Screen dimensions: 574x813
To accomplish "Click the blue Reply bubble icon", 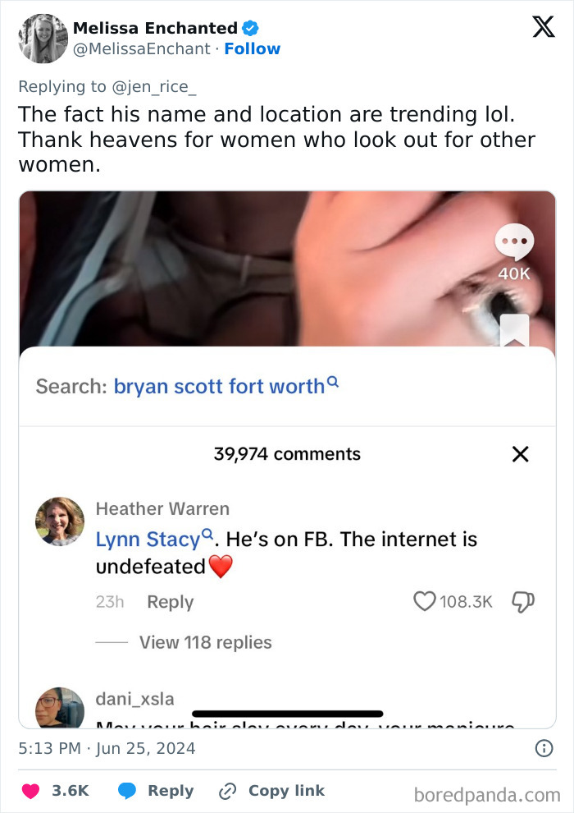I will point(127,791).
